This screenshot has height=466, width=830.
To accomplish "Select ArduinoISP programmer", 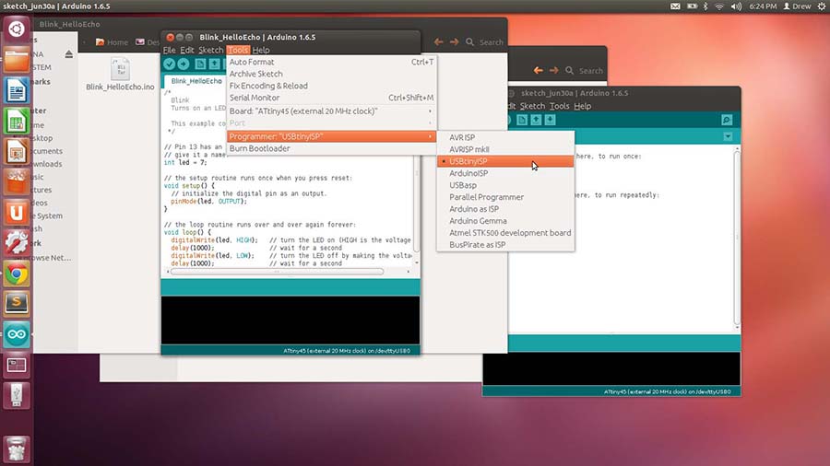I will click(505, 173).
